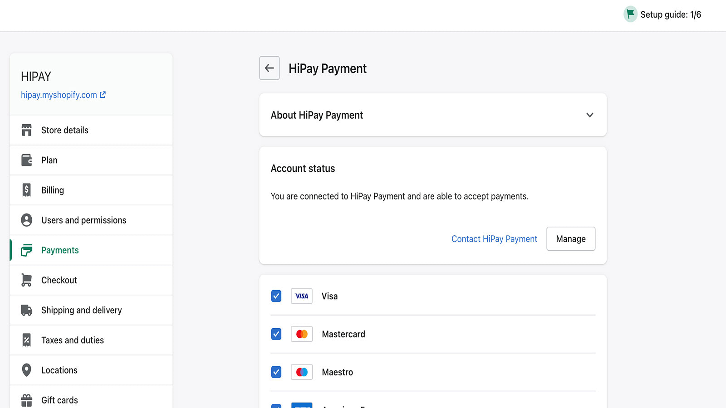Click the Mastercard label text
Image resolution: width=726 pixels, height=408 pixels.
343,334
